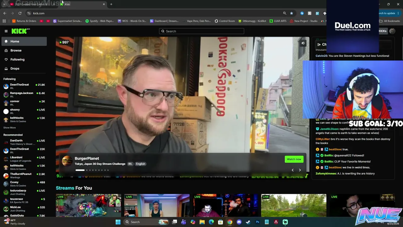The width and height of the screenshot is (403, 227).
Task: Open Photoshop from the taskbar
Action: (x=258, y=222)
